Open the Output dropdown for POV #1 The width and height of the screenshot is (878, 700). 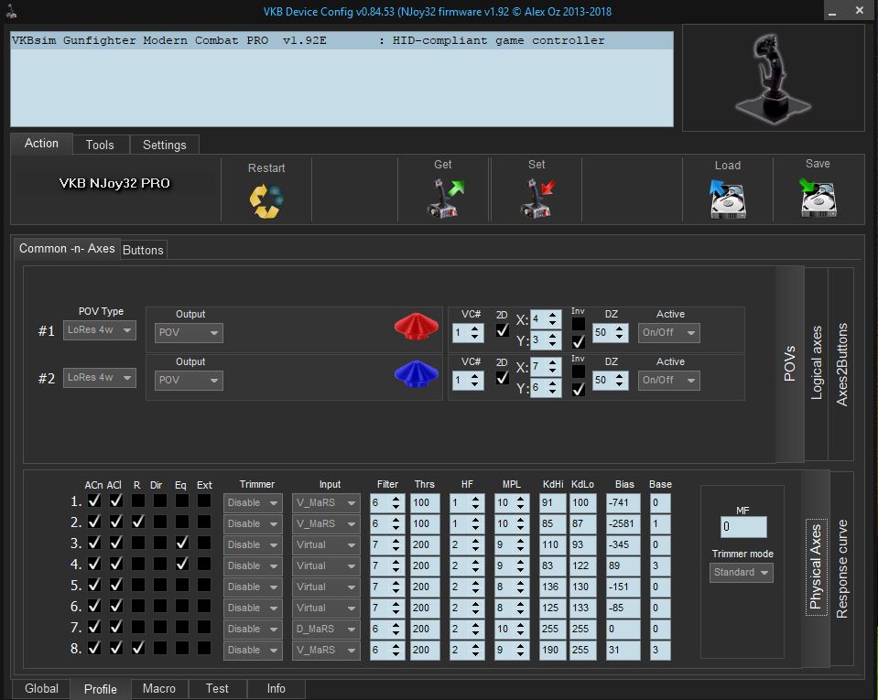click(189, 332)
